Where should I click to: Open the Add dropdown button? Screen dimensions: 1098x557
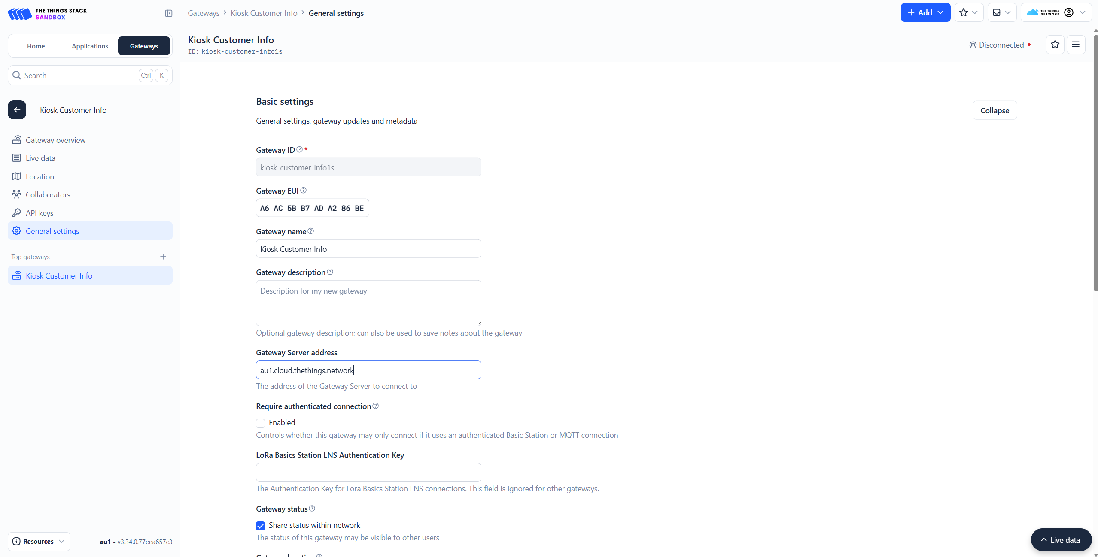coord(925,12)
